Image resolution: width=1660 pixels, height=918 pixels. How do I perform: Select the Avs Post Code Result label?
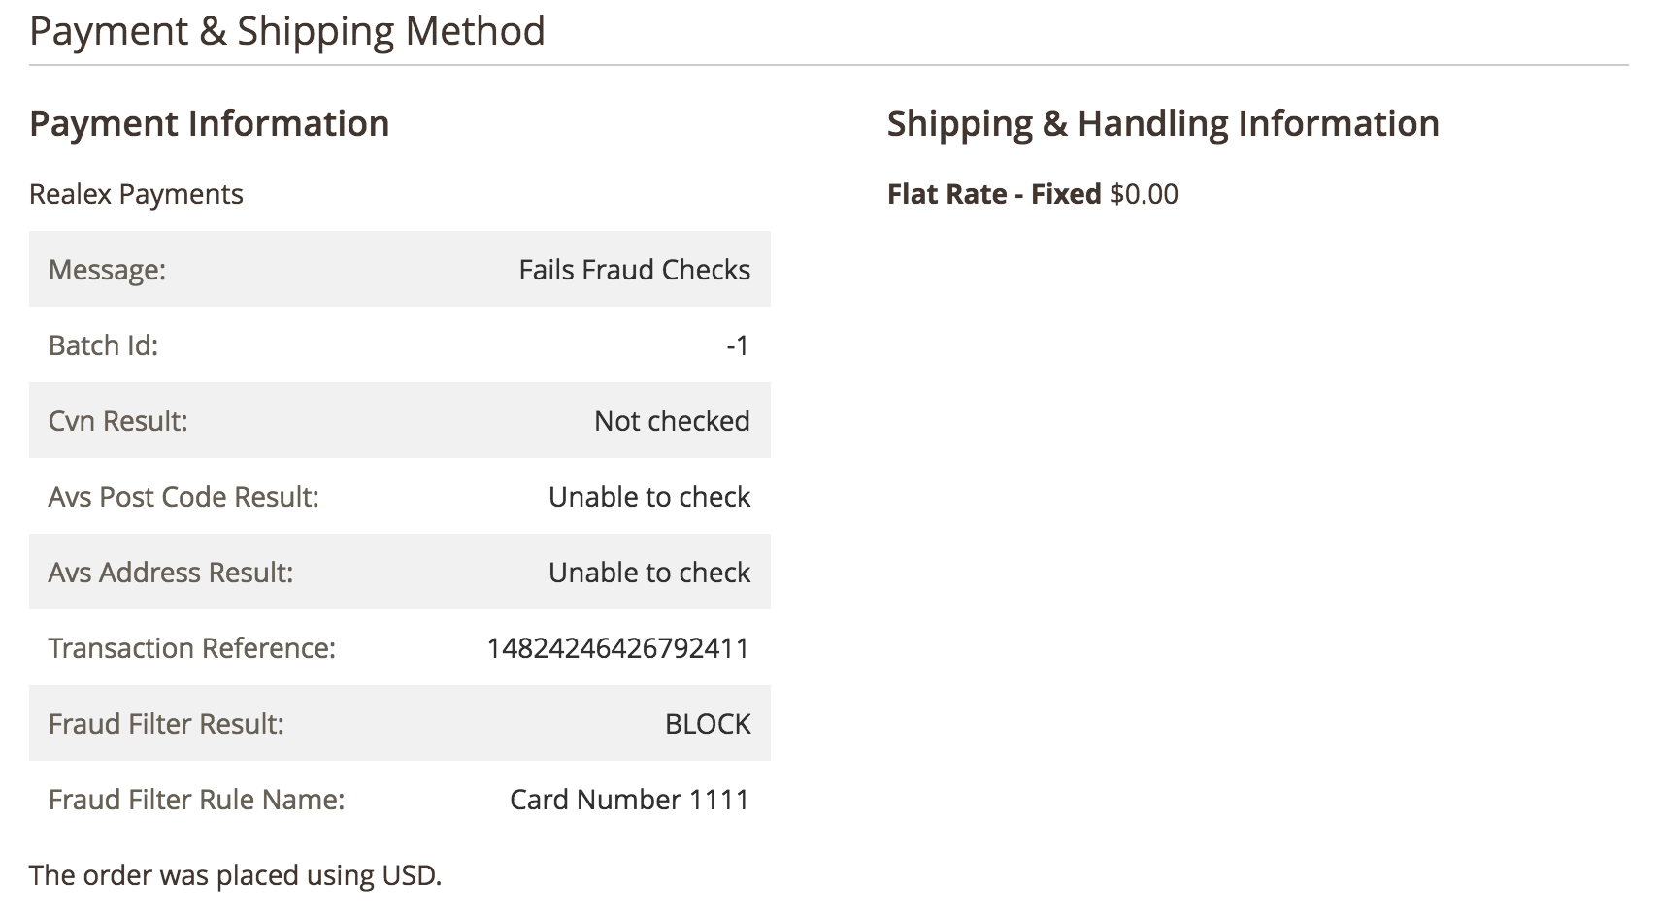pos(183,496)
